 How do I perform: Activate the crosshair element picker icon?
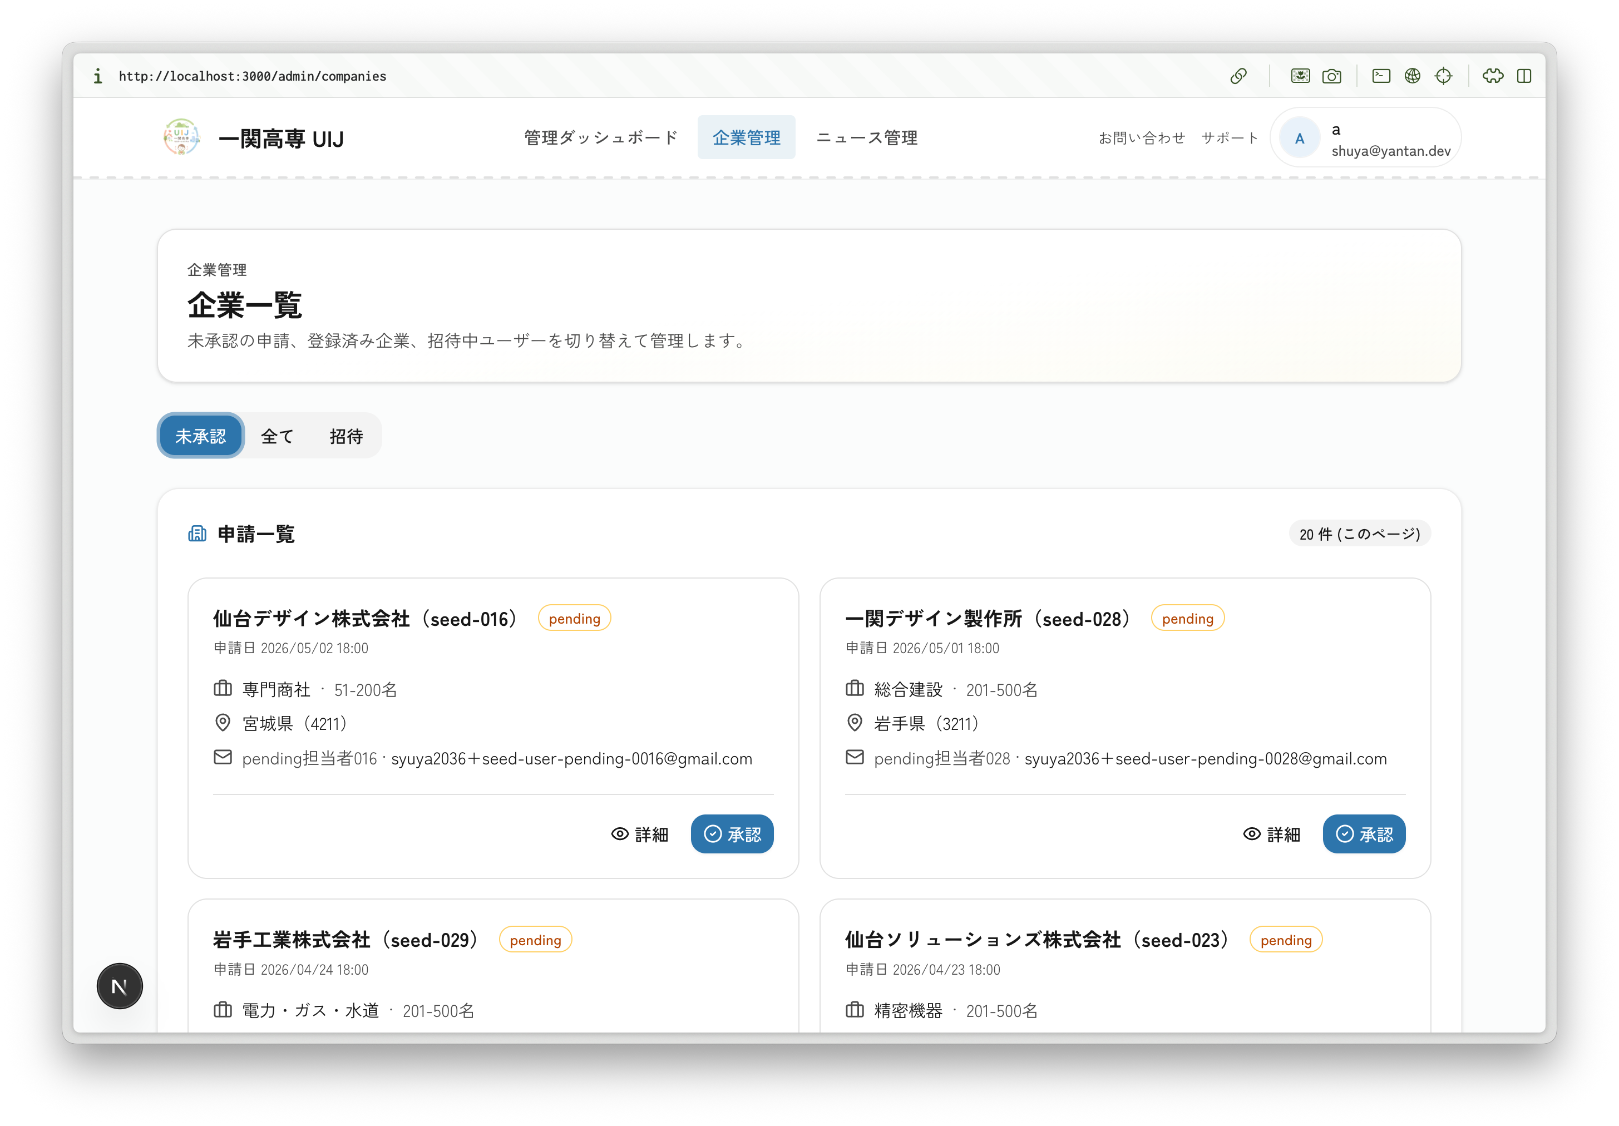click(1443, 76)
